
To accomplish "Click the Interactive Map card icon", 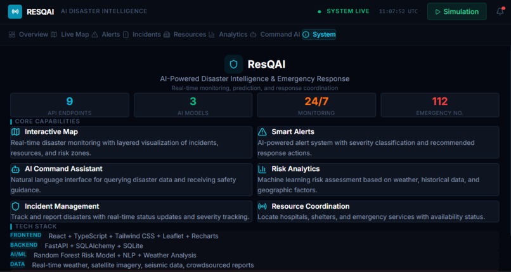I will pos(16,132).
